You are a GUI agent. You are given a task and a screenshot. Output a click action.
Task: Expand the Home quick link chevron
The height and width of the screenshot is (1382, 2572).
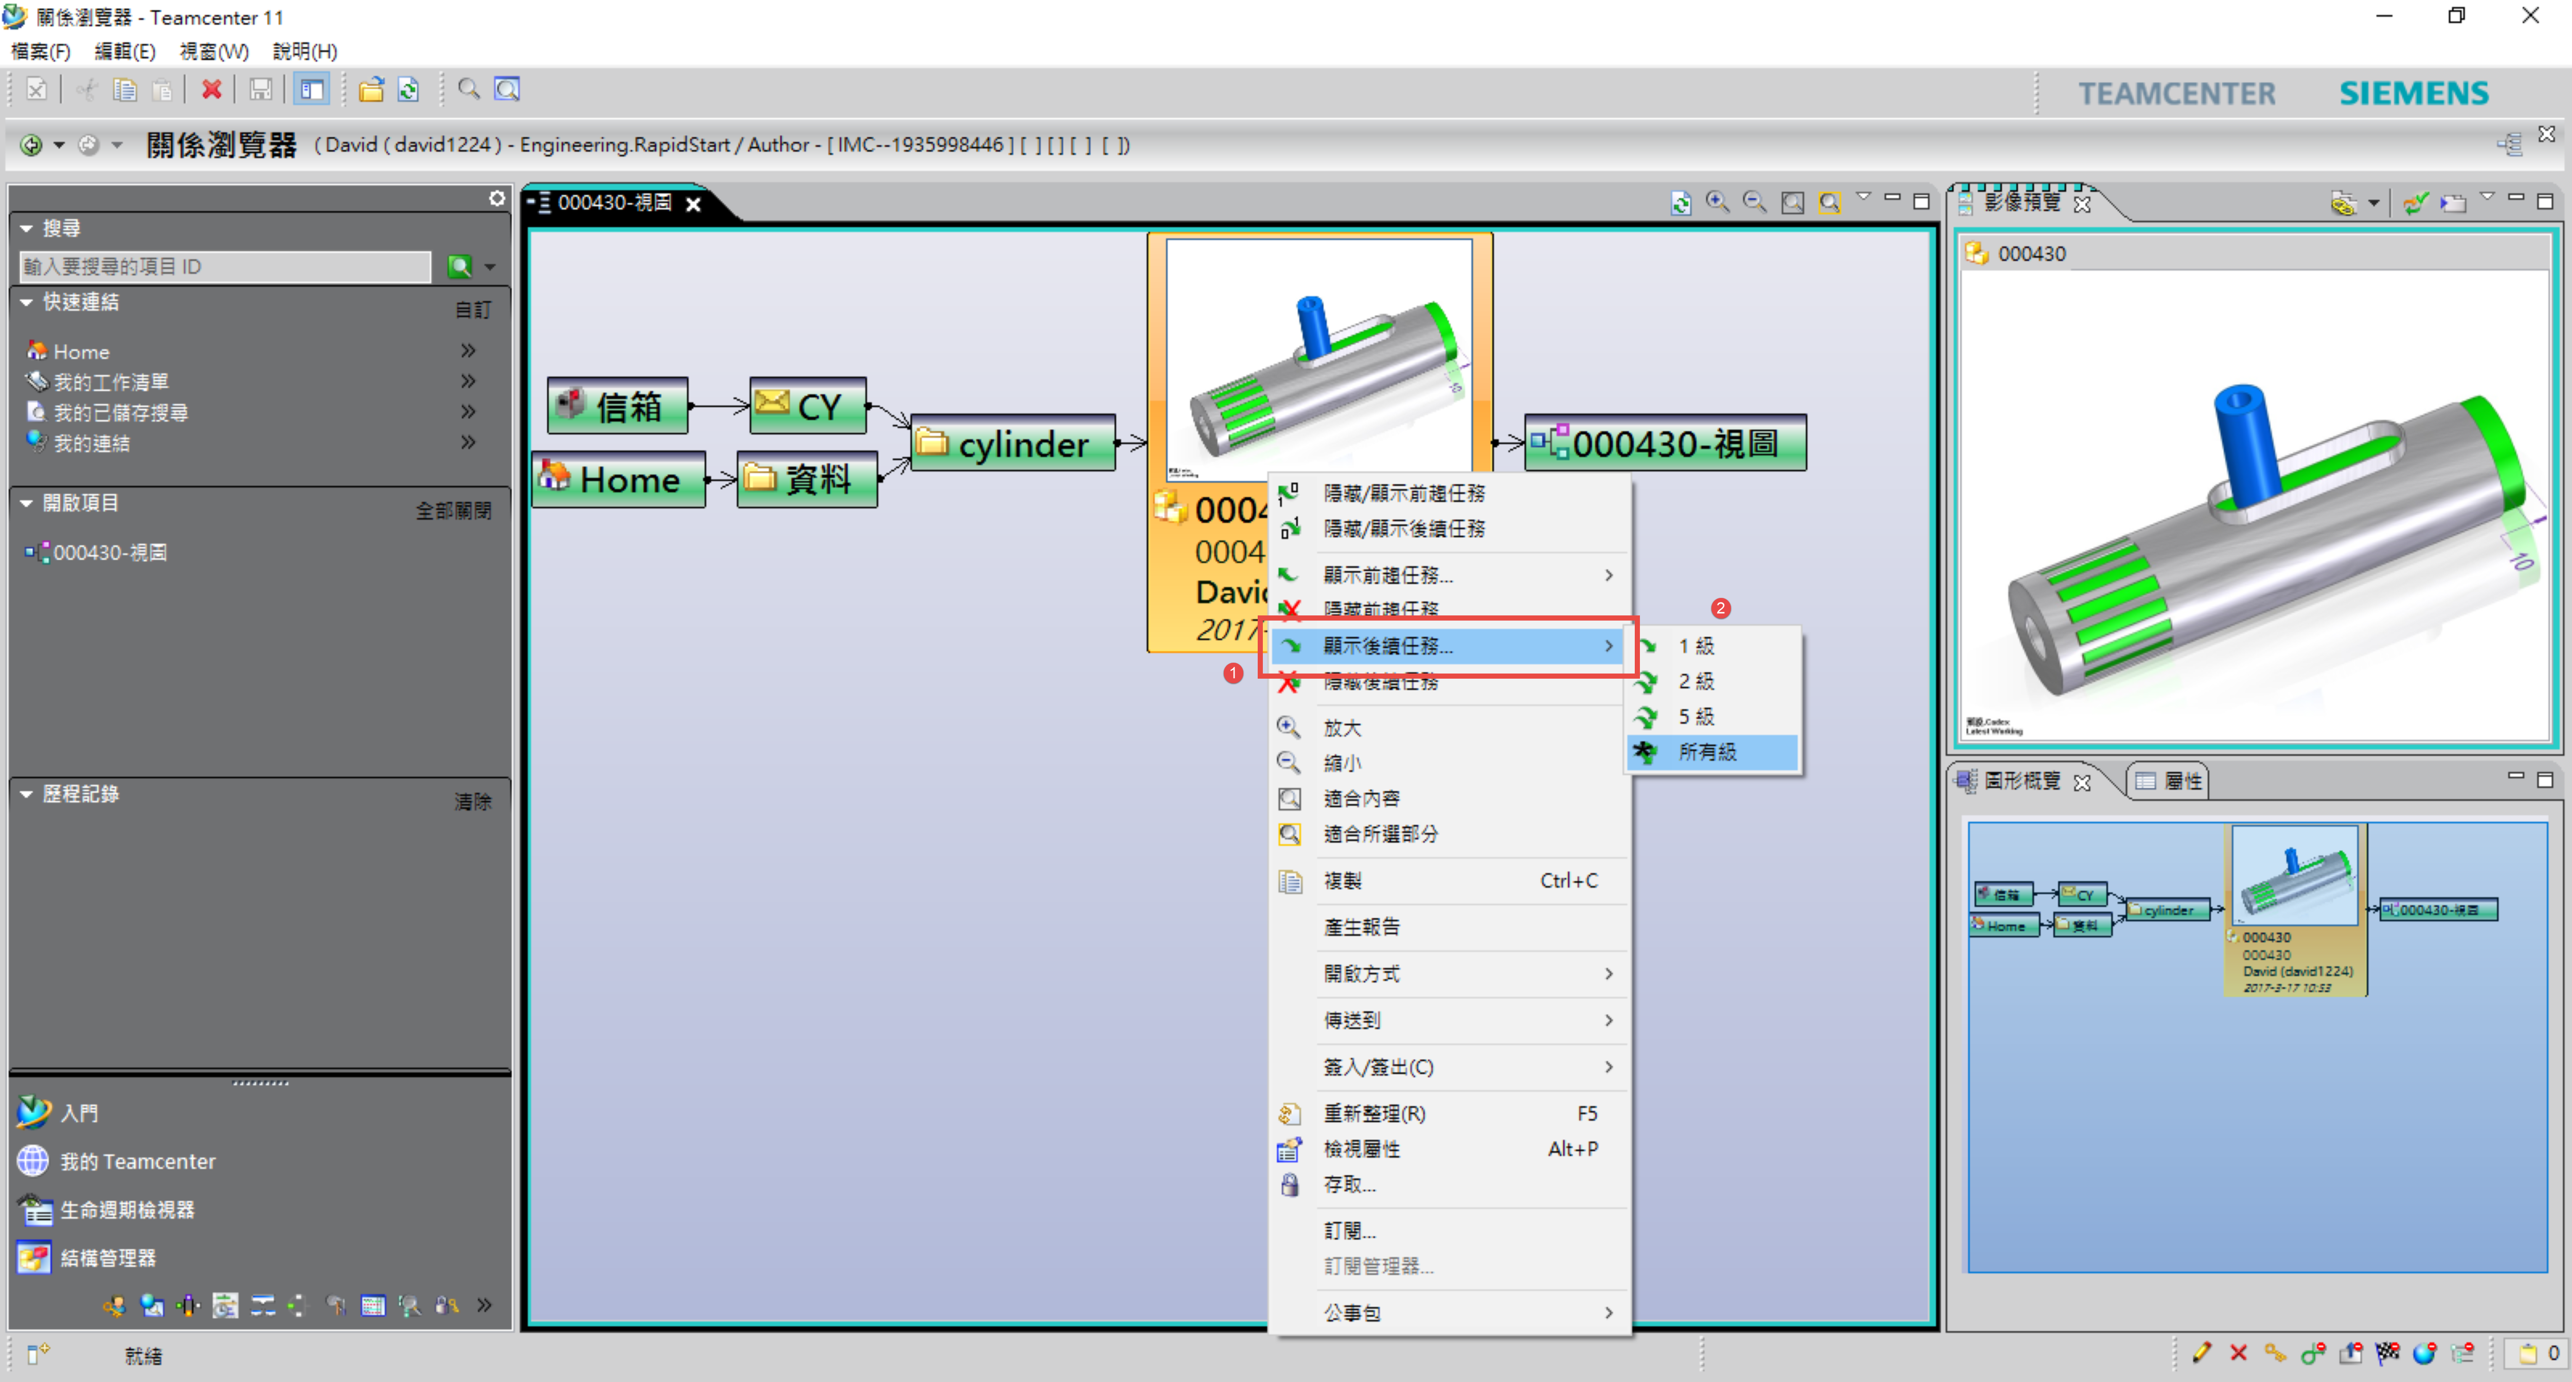468,350
